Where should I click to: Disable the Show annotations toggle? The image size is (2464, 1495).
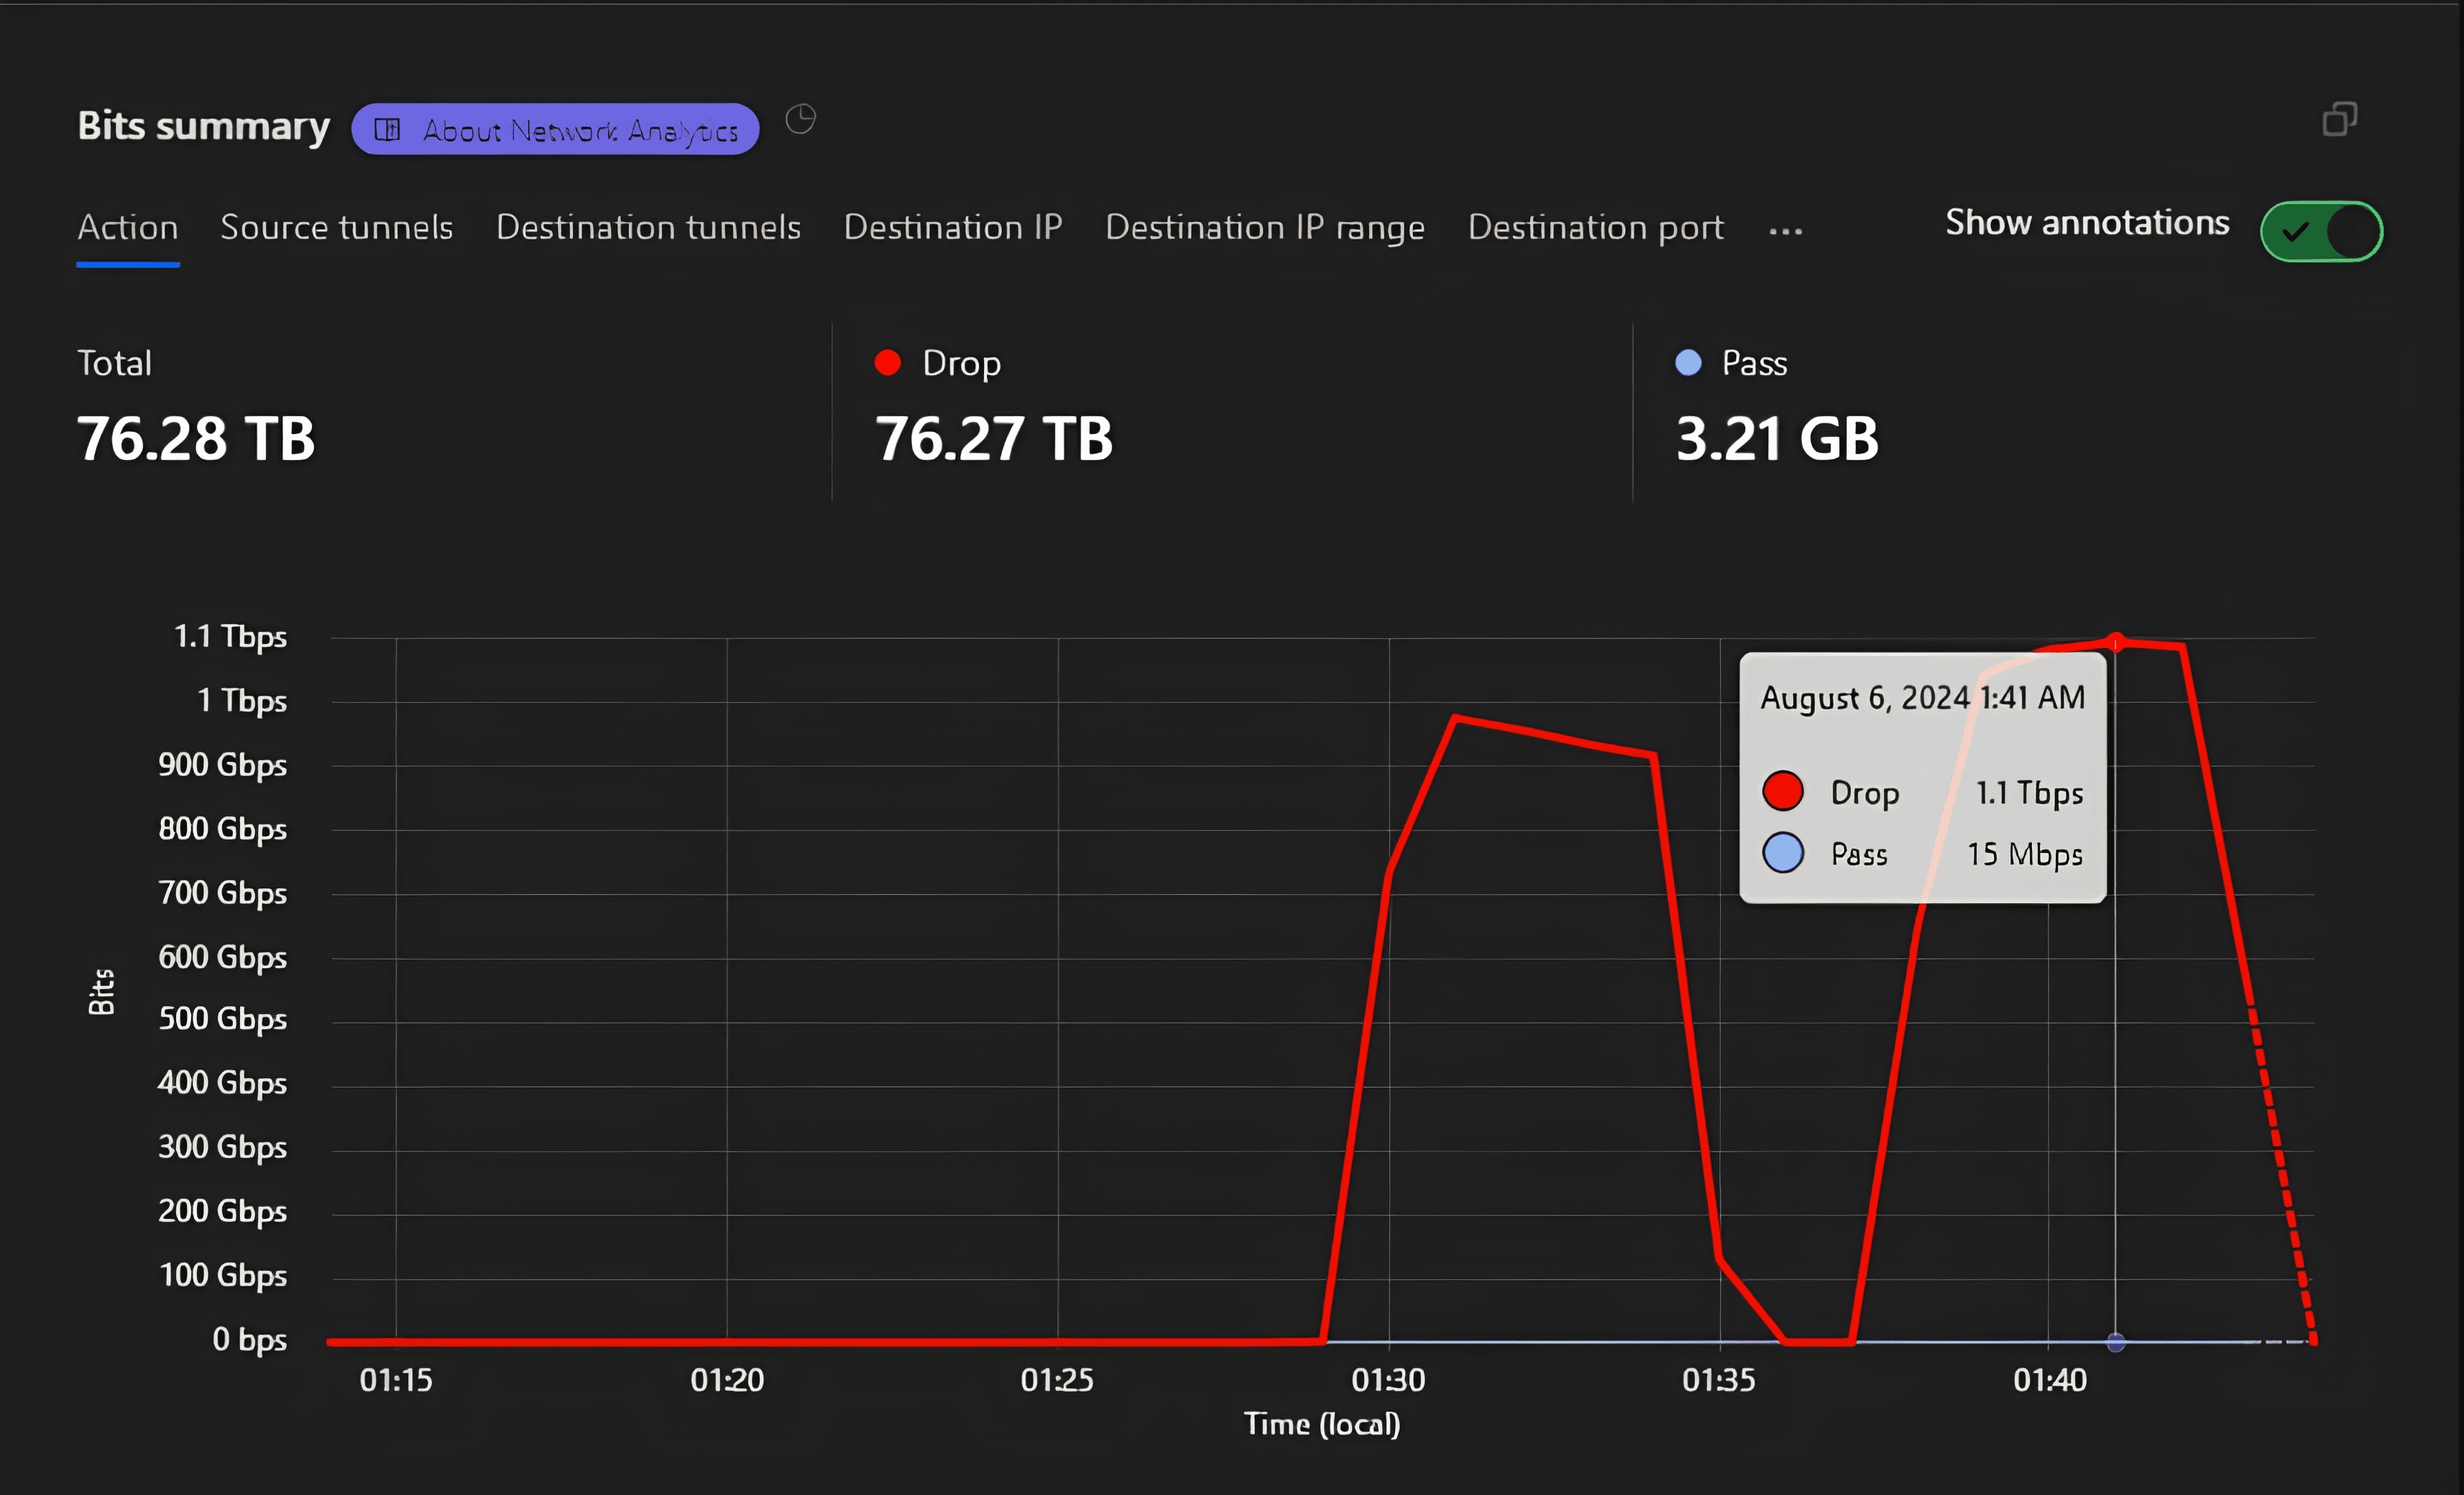(x=2320, y=231)
